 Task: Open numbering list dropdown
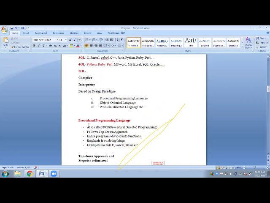tap(97, 40)
